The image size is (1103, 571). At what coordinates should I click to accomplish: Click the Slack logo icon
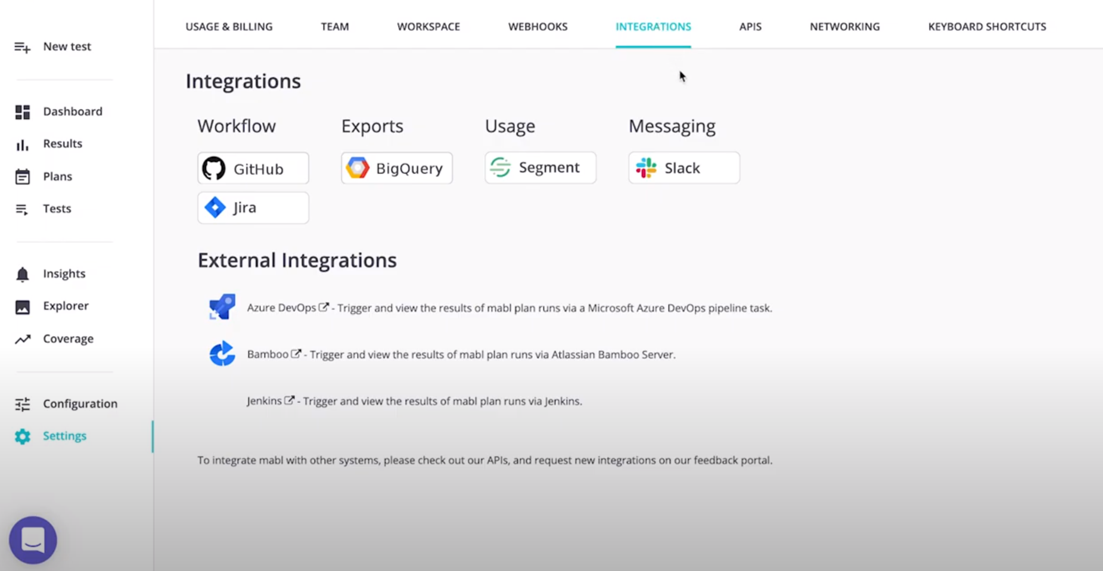tap(646, 168)
